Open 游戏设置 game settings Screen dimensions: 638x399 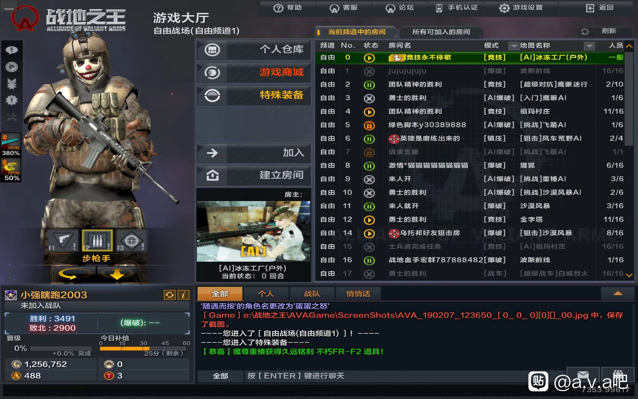(x=521, y=8)
